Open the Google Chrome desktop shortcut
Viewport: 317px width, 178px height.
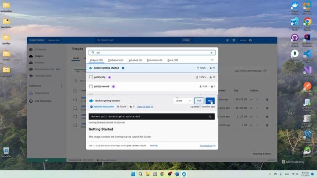click(x=307, y=24)
